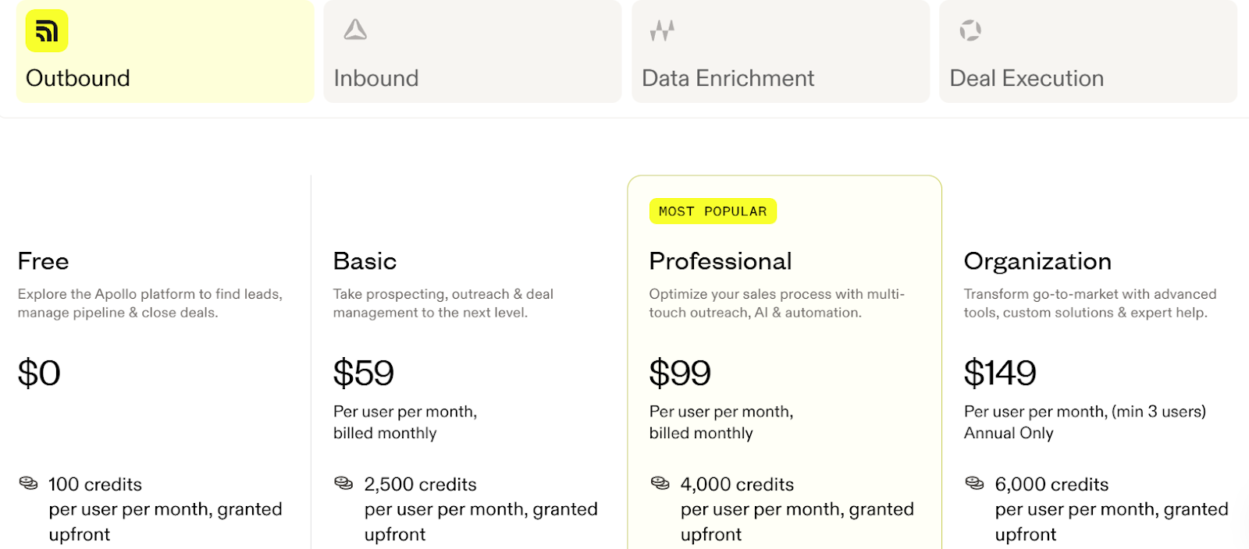Viewport: 1249px width, 549px height.
Task: Select the Outbound tab
Action: coord(164,51)
